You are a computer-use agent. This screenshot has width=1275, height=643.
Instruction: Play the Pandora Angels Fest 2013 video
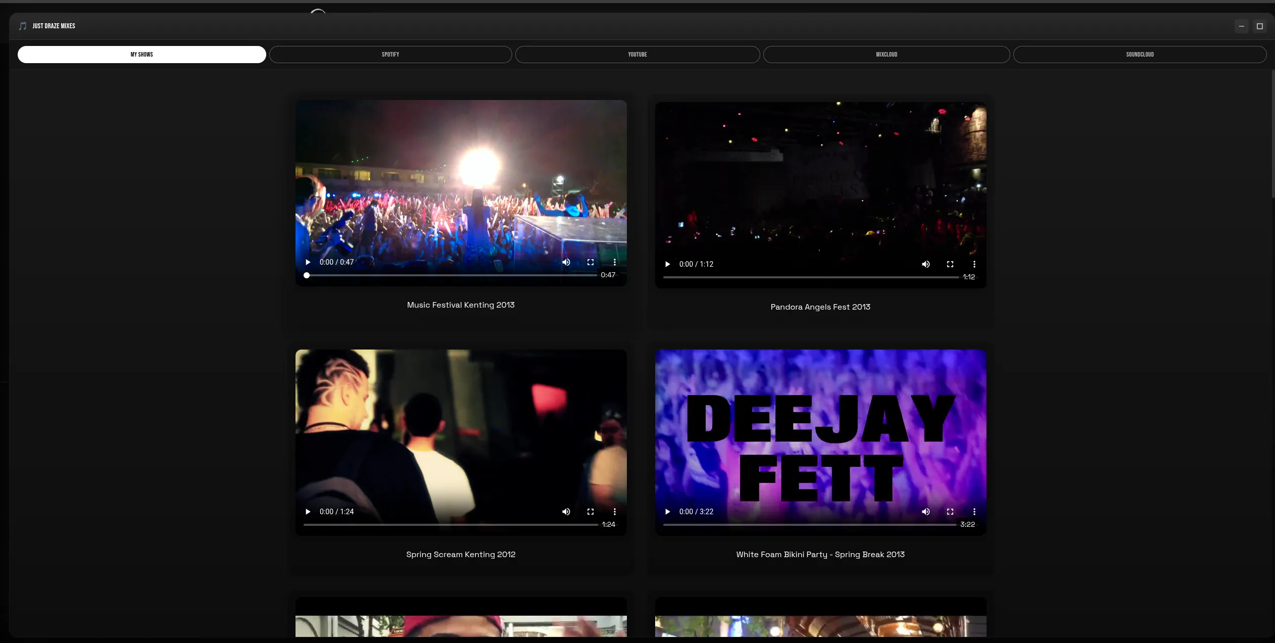click(x=667, y=264)
